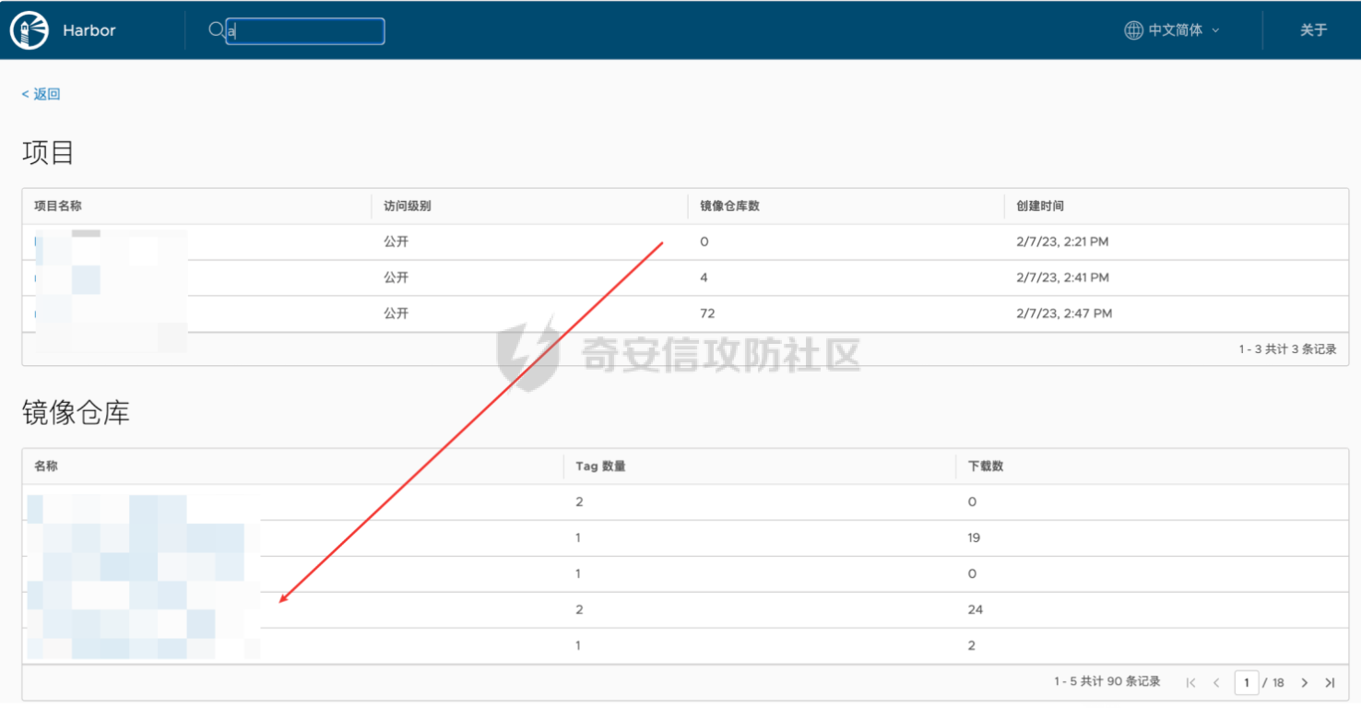Go to next repositories page
The height and width of the screenshot is (708, 1361).
point(1304,683)
